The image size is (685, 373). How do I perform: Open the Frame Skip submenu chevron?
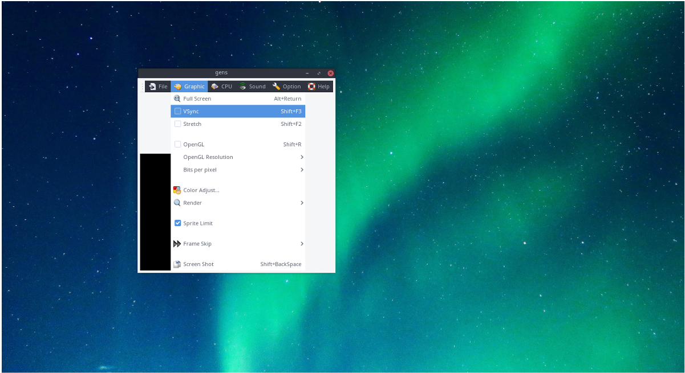302,243
